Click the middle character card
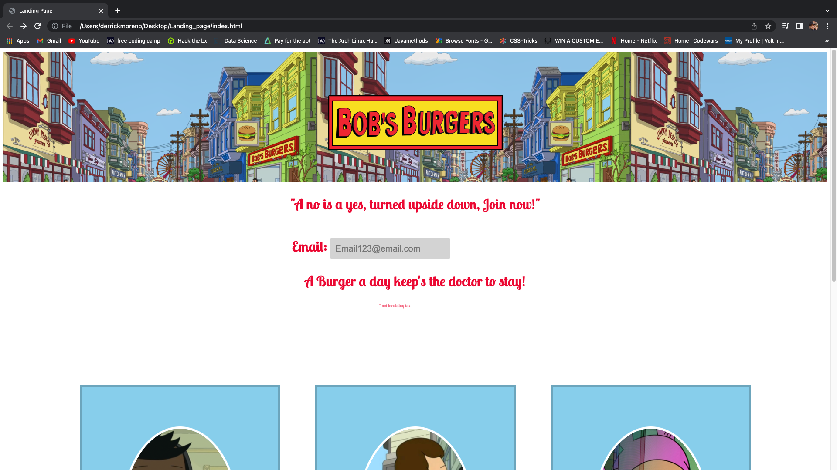 tap(415, 427)
